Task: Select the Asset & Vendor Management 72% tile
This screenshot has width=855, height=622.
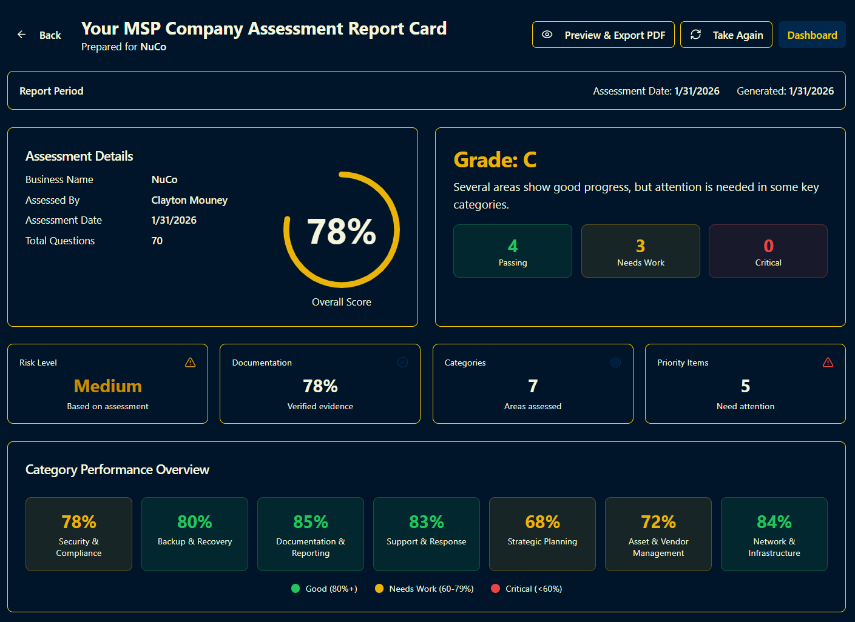Action: click(658, 534)
